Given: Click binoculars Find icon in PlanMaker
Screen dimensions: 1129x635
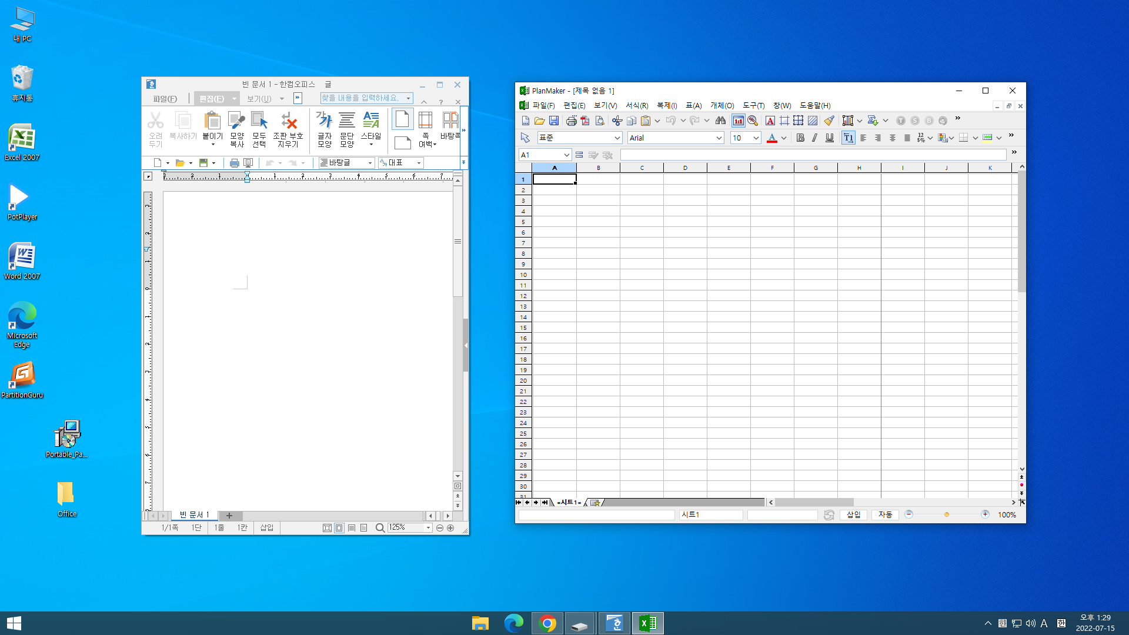Looking at the screenshot, I should (720, 121).
